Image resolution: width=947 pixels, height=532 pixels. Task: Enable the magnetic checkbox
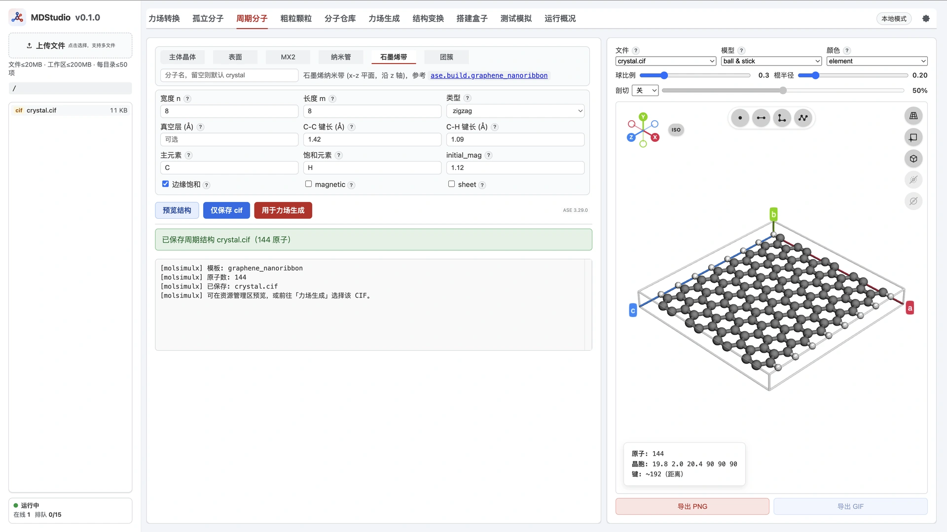coord(308,184)
